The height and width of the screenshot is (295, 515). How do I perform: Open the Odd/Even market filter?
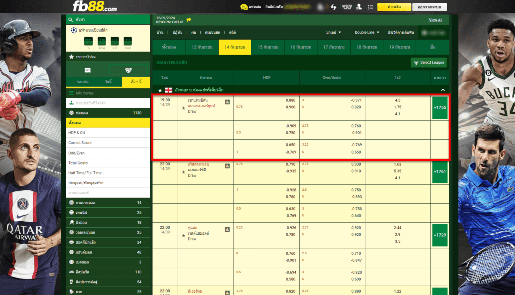(x=108, y=153)
